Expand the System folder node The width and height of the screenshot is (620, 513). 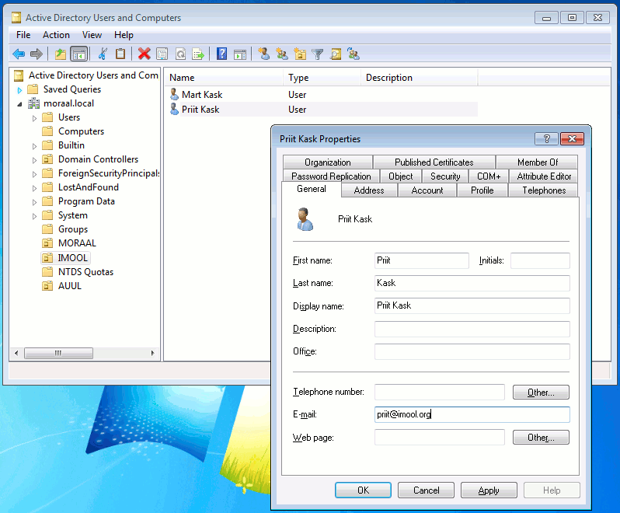[x=34, y=216]
